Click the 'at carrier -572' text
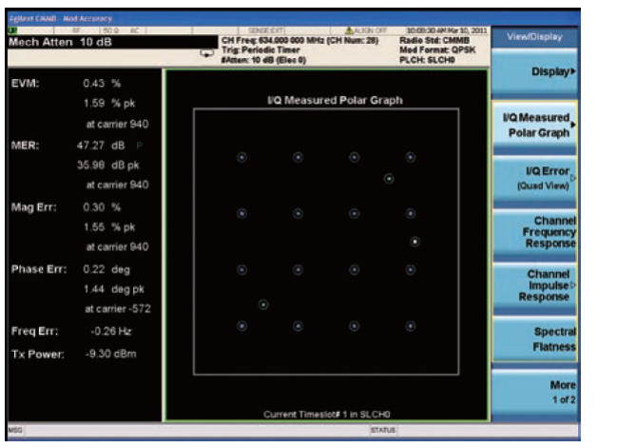 118,309
